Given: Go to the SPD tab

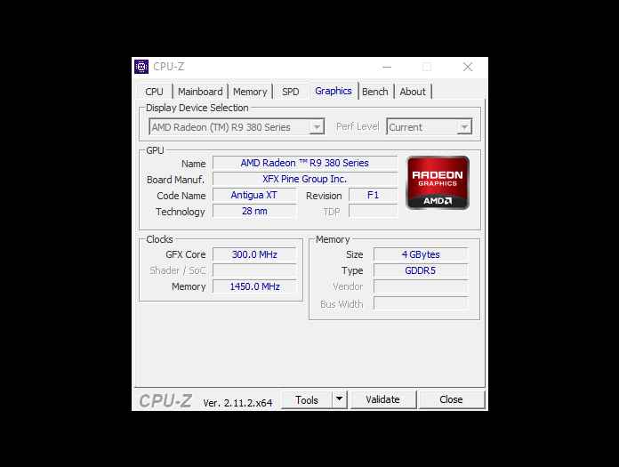Looking at the screenshot, I should click(x=291, y=92).
